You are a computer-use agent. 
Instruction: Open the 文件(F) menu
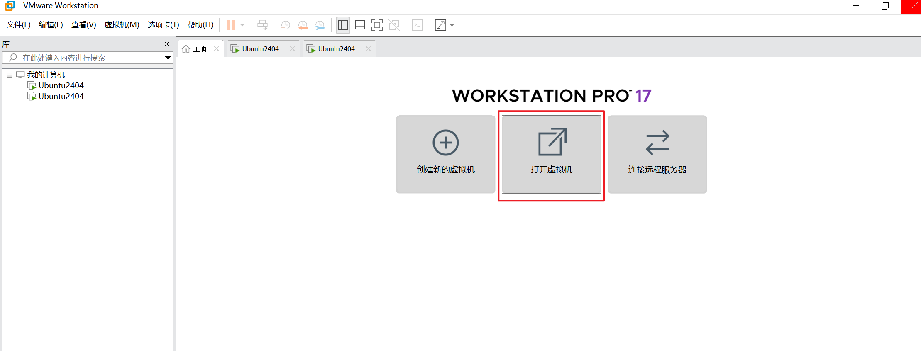19,25
